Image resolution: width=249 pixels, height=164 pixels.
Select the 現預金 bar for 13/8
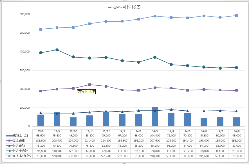(41, 120)
